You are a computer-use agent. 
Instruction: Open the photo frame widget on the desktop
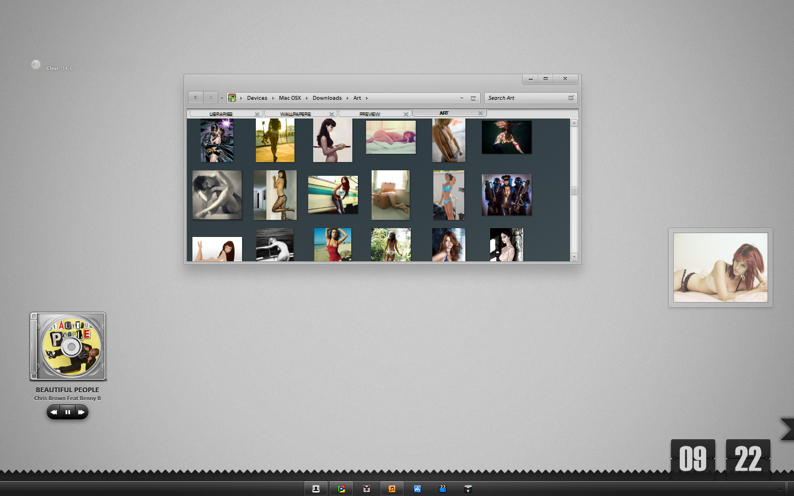pyautogui.click(x=721, y=267)
